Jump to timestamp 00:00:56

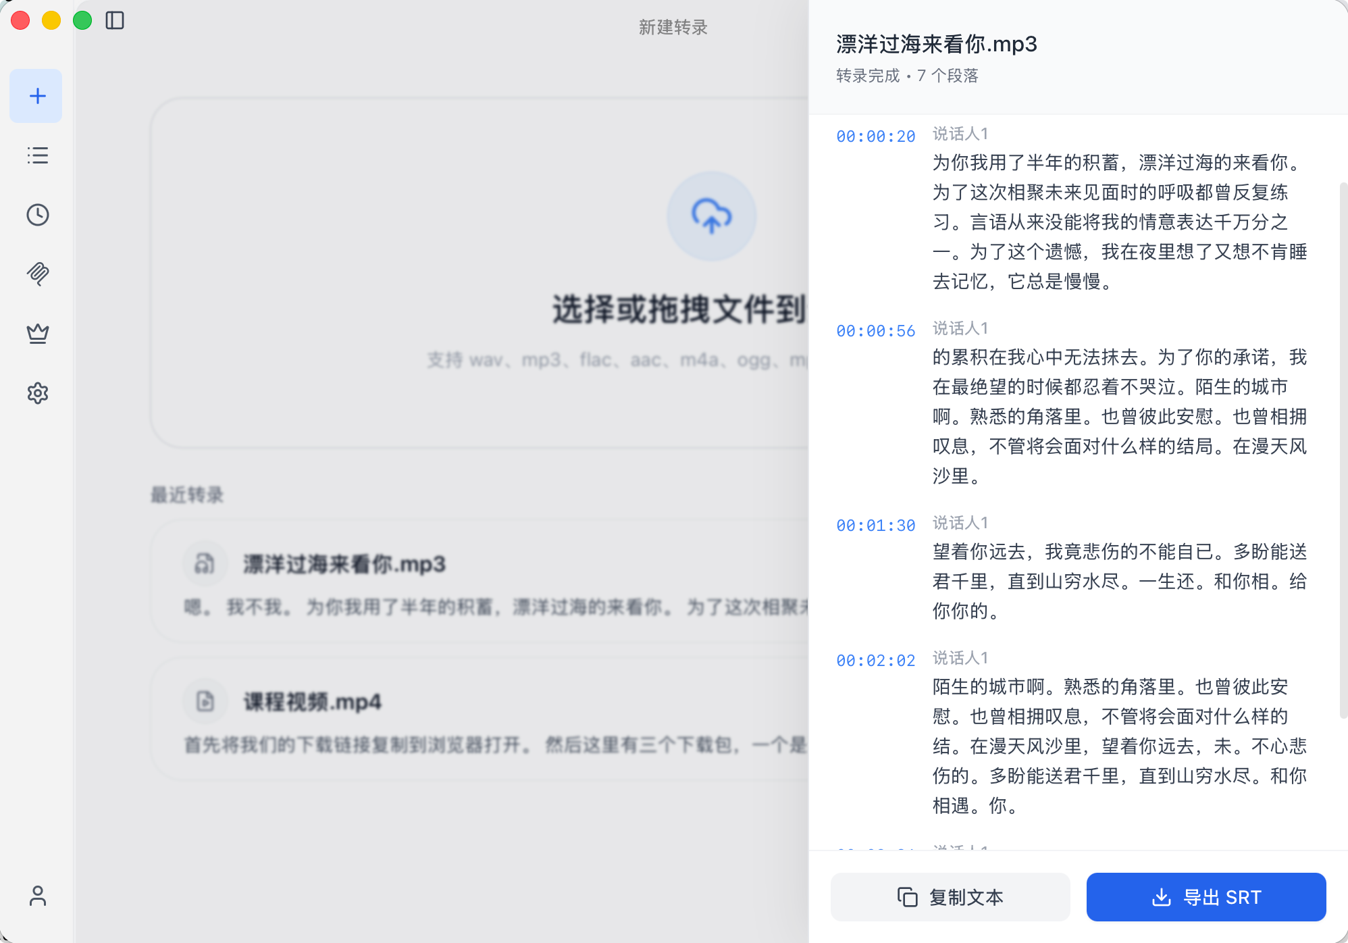(875, 331)
